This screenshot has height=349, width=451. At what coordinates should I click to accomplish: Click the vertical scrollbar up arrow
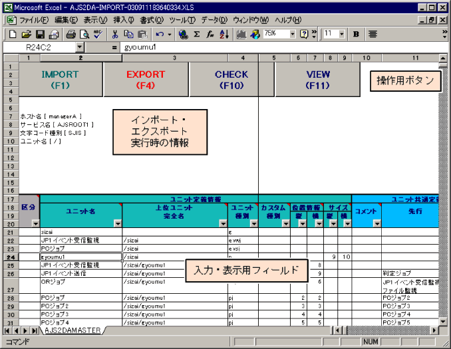point(443,58)
